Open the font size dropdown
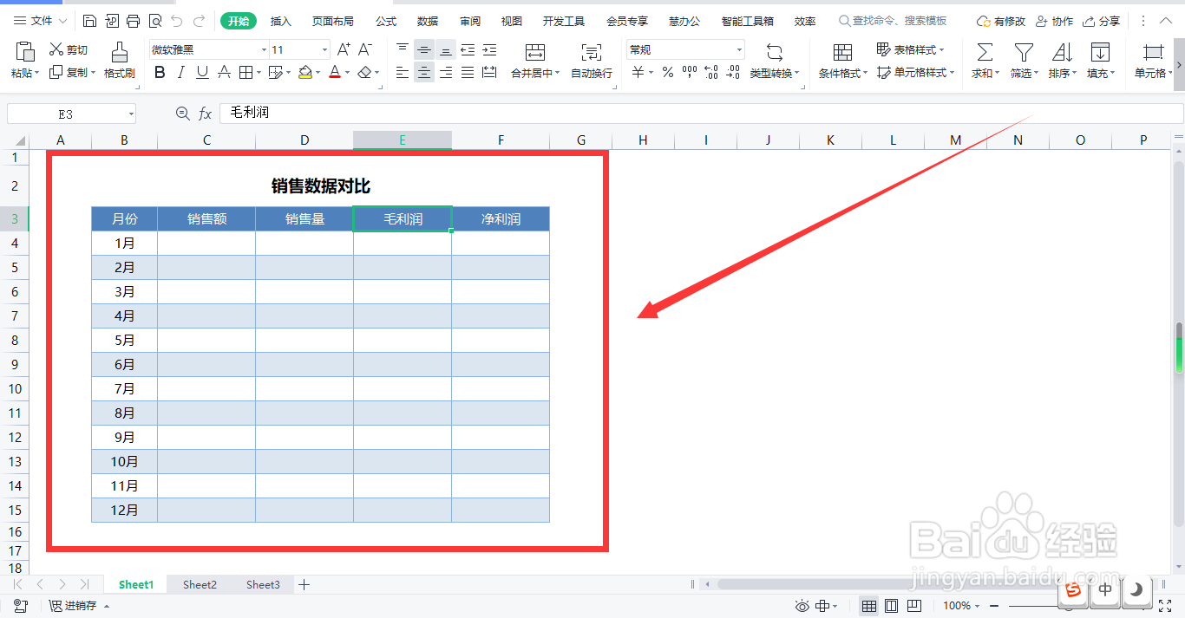 pyautogui.click(x=324, y=49)
